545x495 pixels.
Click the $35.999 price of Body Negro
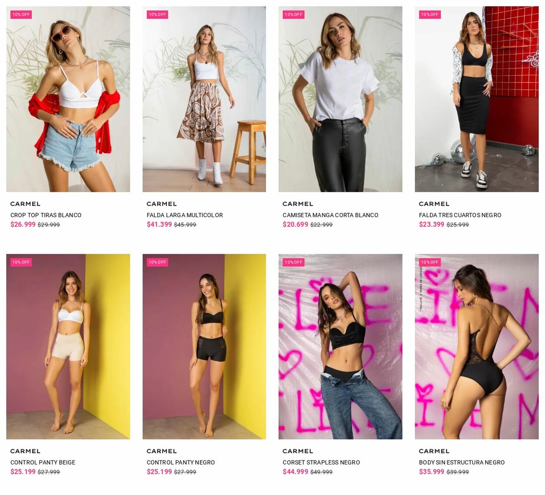click(x=431, y=471)
